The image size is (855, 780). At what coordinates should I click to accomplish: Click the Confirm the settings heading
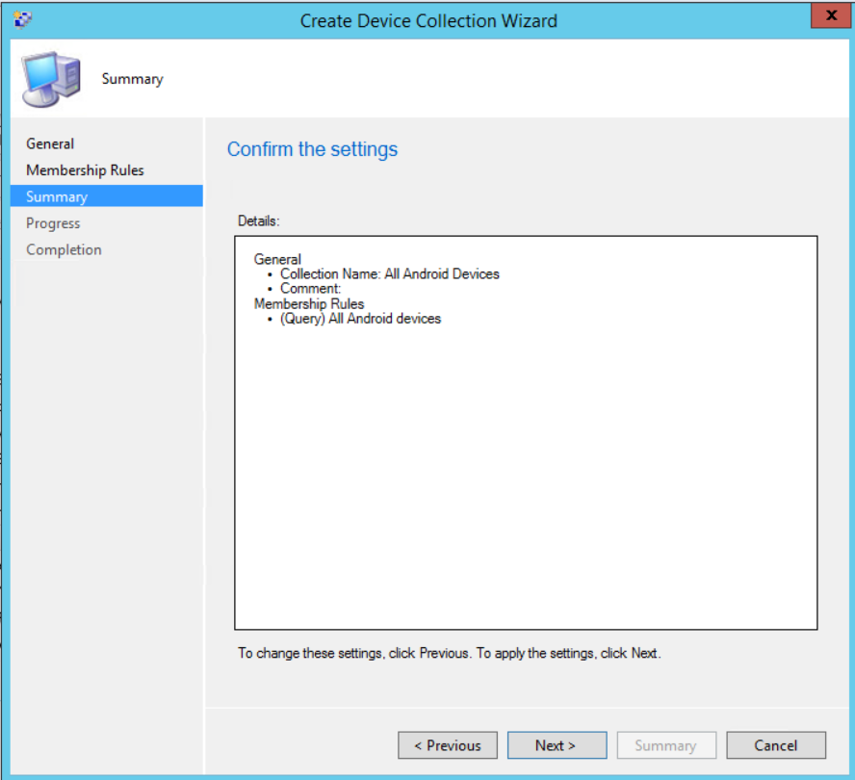click(x=312, y=149)
